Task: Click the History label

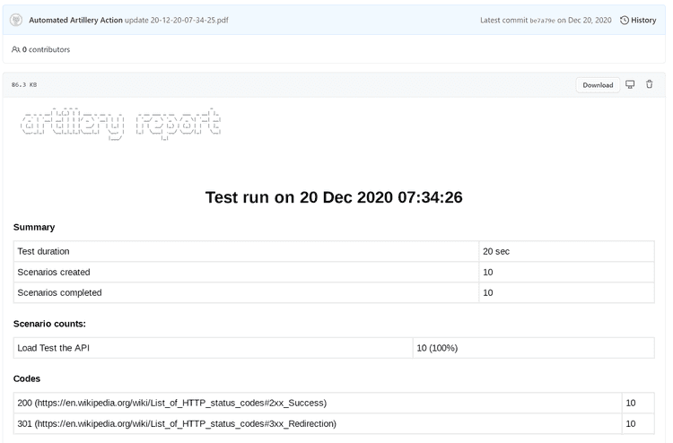Action: [643, 20]
